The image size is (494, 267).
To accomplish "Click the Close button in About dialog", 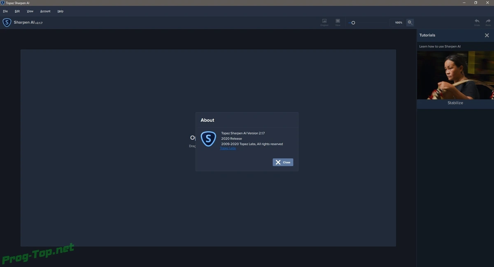I will tap(283, 162).
